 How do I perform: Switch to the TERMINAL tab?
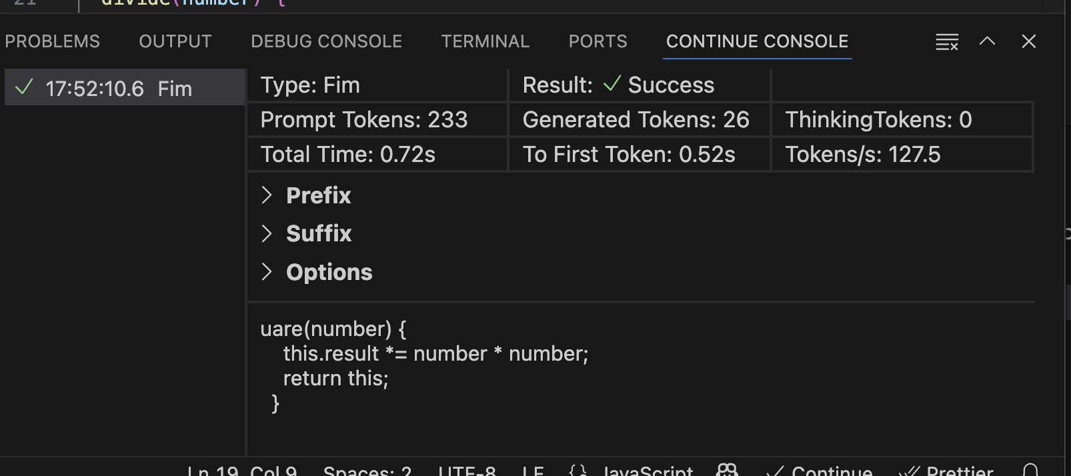point(485,41)
